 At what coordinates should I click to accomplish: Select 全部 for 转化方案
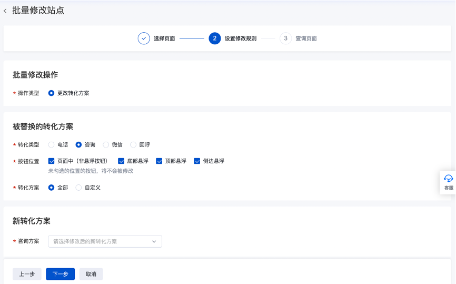[51, 188]
